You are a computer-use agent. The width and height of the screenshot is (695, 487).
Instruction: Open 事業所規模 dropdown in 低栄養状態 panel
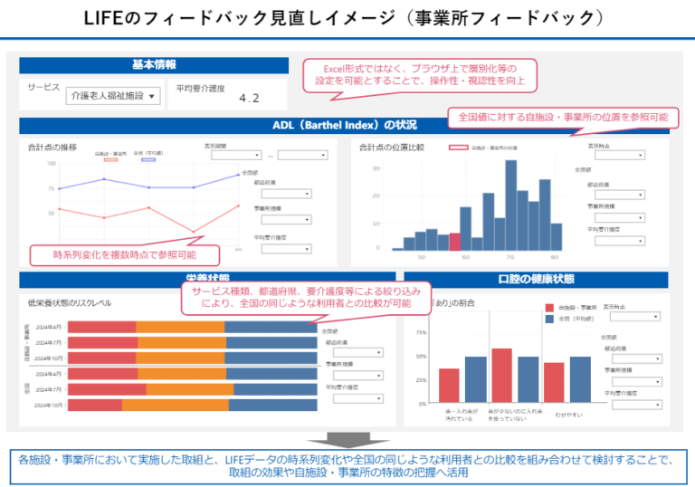tap(358, 376)
